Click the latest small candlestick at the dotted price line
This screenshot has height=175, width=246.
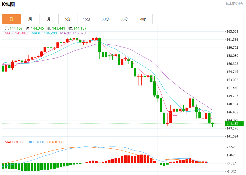coord(213,124)
